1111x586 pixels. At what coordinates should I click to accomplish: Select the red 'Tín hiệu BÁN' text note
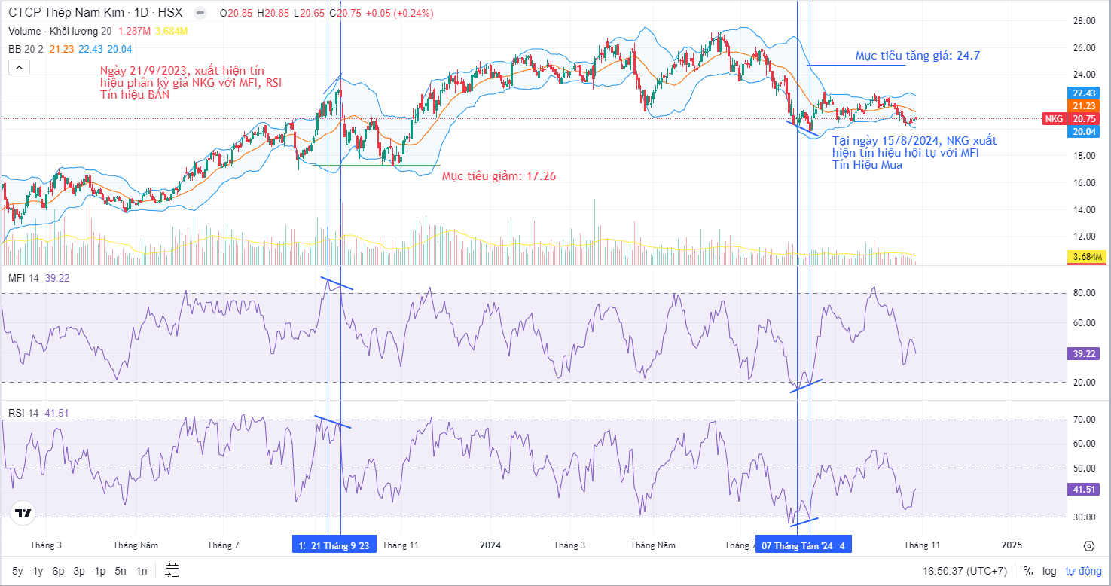click(135, 95)
